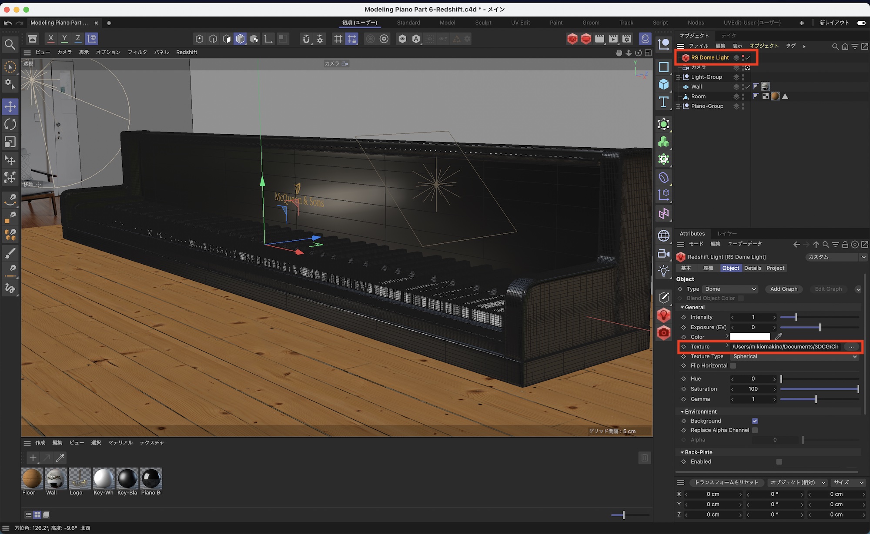The height and width of the screenshot is (534, 870).
Task: Select the Move tool in left toolbar
Action: (10, 106)
